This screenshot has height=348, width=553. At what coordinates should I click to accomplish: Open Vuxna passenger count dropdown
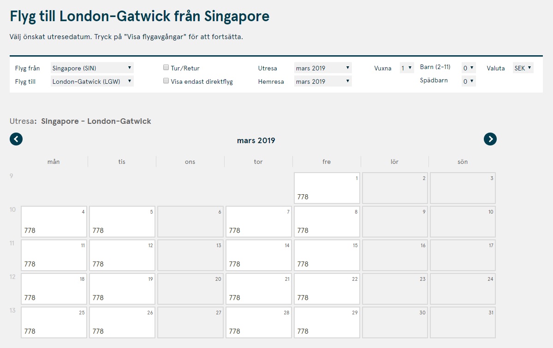point(407,68)
